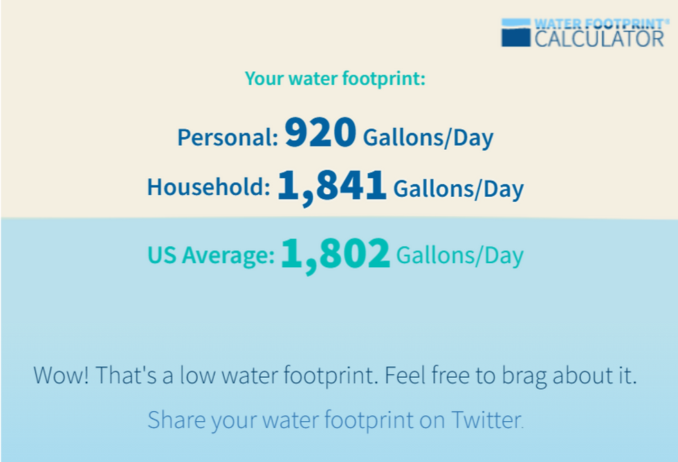Click the WATER FOOTPRINT text in the logo
The width and height of the screenshot is (678, 462).
pos(596,23)
